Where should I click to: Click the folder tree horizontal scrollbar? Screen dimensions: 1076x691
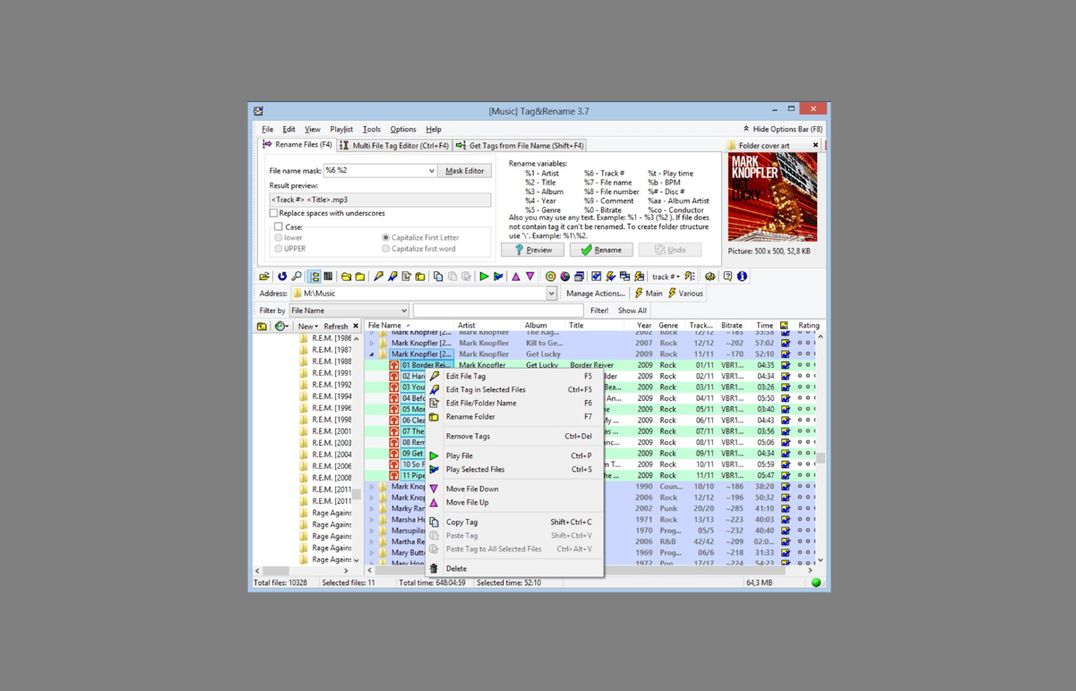tap(302, 570)
